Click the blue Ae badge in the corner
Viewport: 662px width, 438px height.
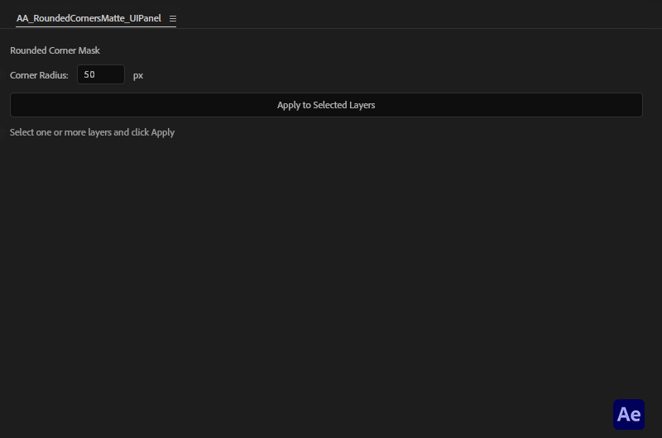tap(628, 414)
